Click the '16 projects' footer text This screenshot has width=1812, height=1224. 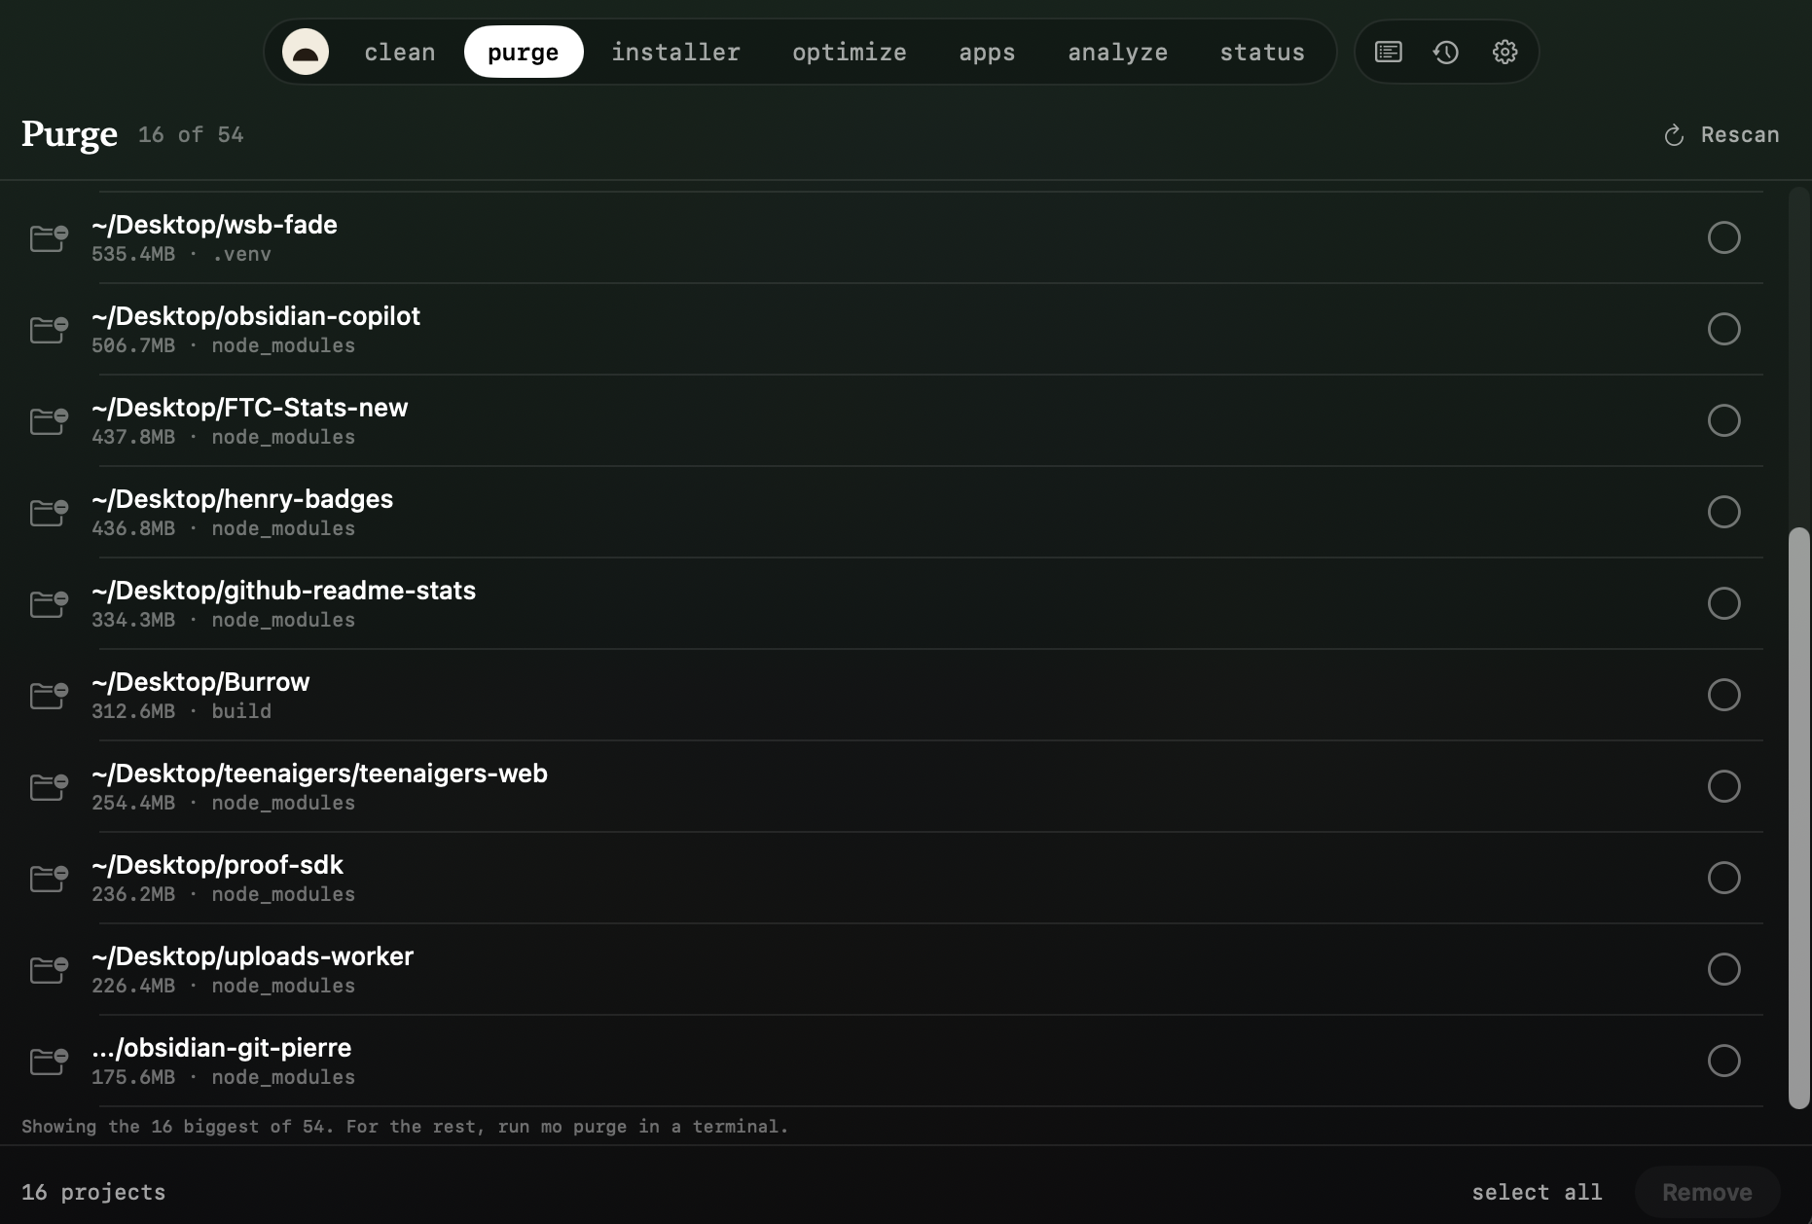(x=93, y=1192)
